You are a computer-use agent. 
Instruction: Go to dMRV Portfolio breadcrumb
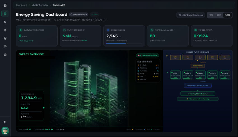[x=40, y=5]
